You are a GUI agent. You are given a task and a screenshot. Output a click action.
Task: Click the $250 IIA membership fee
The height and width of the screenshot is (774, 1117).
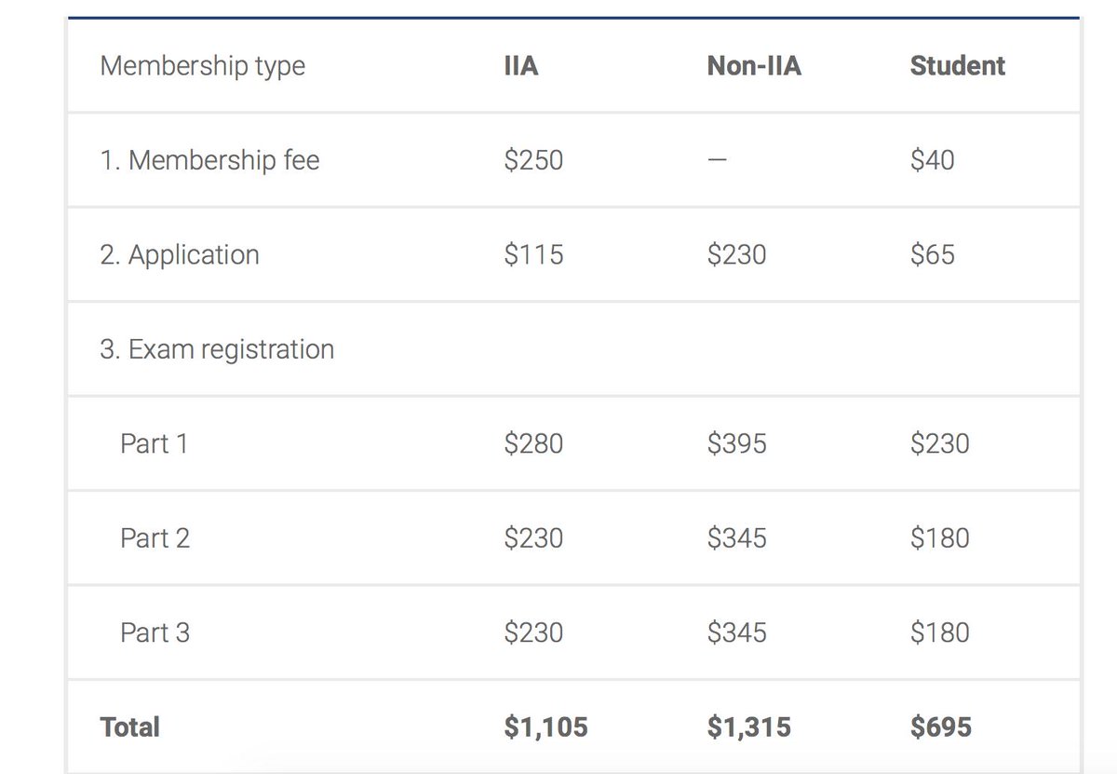pyautogui.click(x=533, y=160)
